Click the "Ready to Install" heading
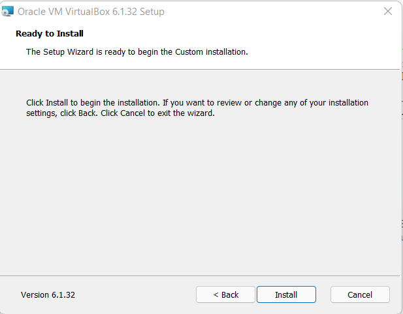The width and height of the screenshot is (403, 314). pyautogui.click(x=50, y=33)
